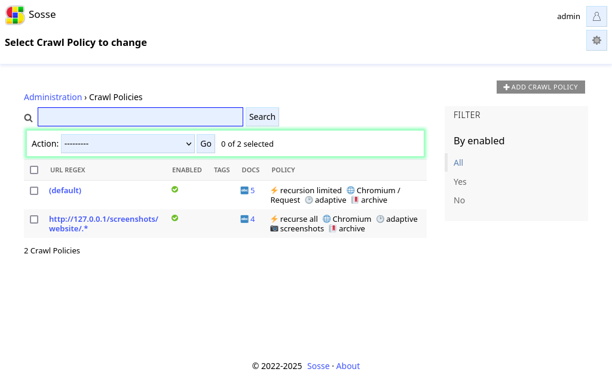The width and height of the screenshot is (612, 378).
Task: Click the lightning icon for recurse all
Action: pyautogui.click(x=274, y=219)
